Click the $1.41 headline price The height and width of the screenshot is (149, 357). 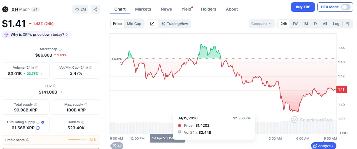(14, 23)
